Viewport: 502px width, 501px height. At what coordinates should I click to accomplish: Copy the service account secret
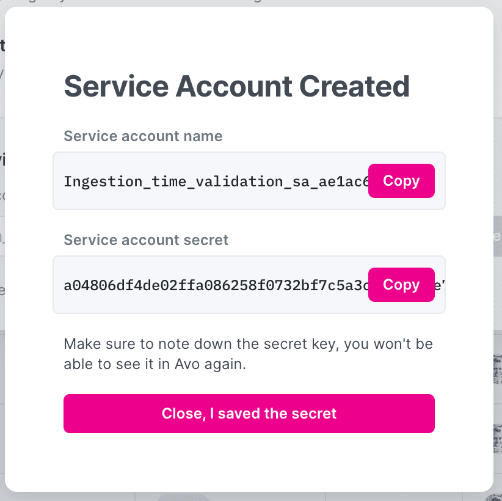[401, 285]
